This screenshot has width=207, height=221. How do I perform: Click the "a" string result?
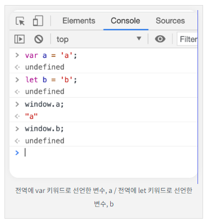click(31, 116)
